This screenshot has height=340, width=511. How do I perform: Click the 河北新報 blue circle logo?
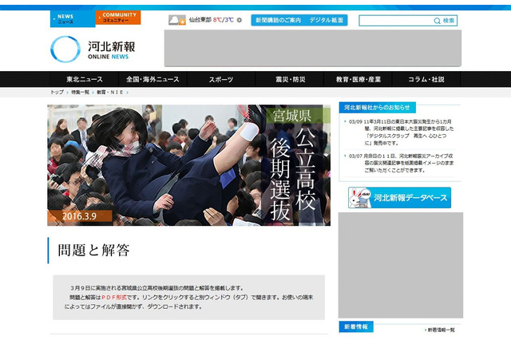point(65,49)
